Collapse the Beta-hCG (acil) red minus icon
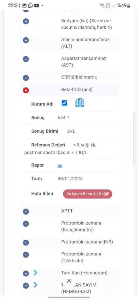 point(26,90)
